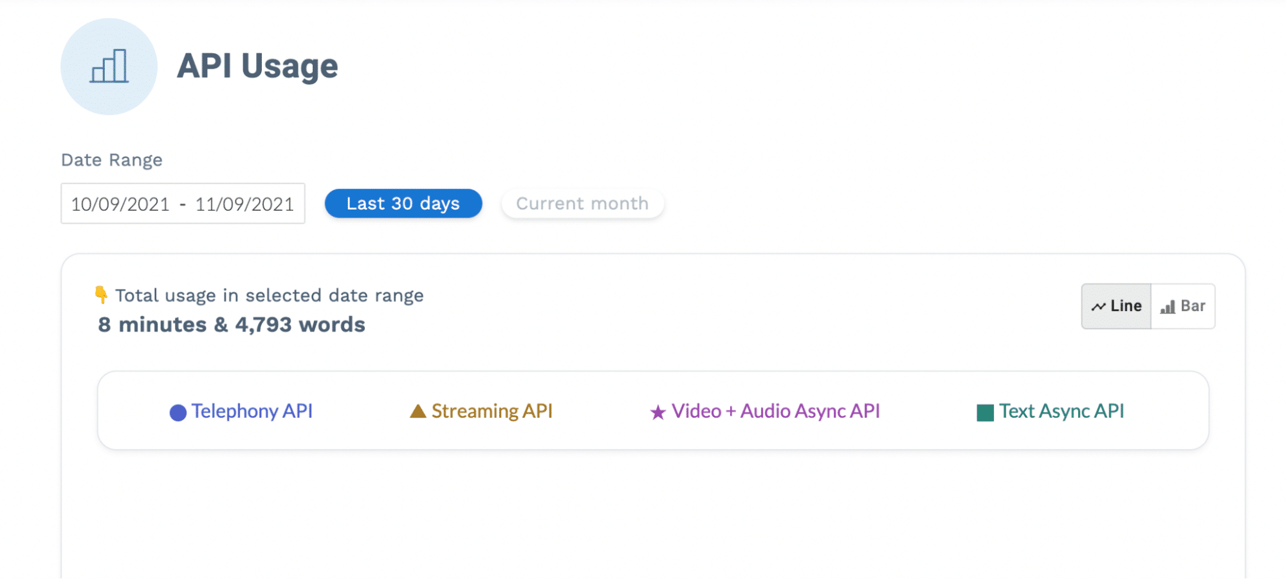
Task: Select the Last 30 days range
Action: tap(403, 204)
